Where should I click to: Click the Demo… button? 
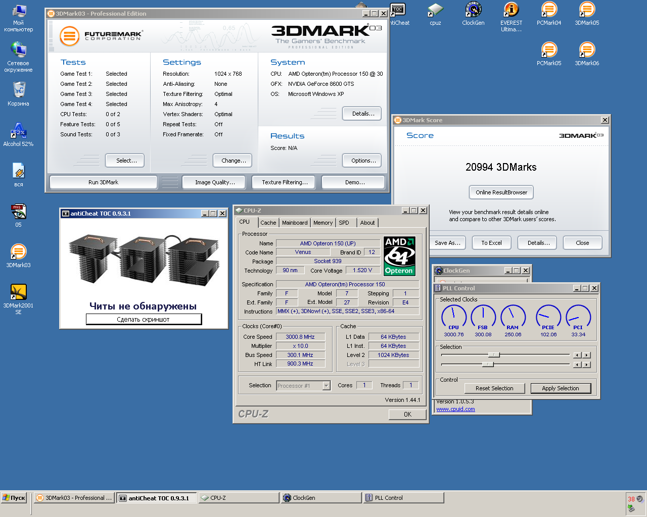pyautogui.click(x=354, y=182)
